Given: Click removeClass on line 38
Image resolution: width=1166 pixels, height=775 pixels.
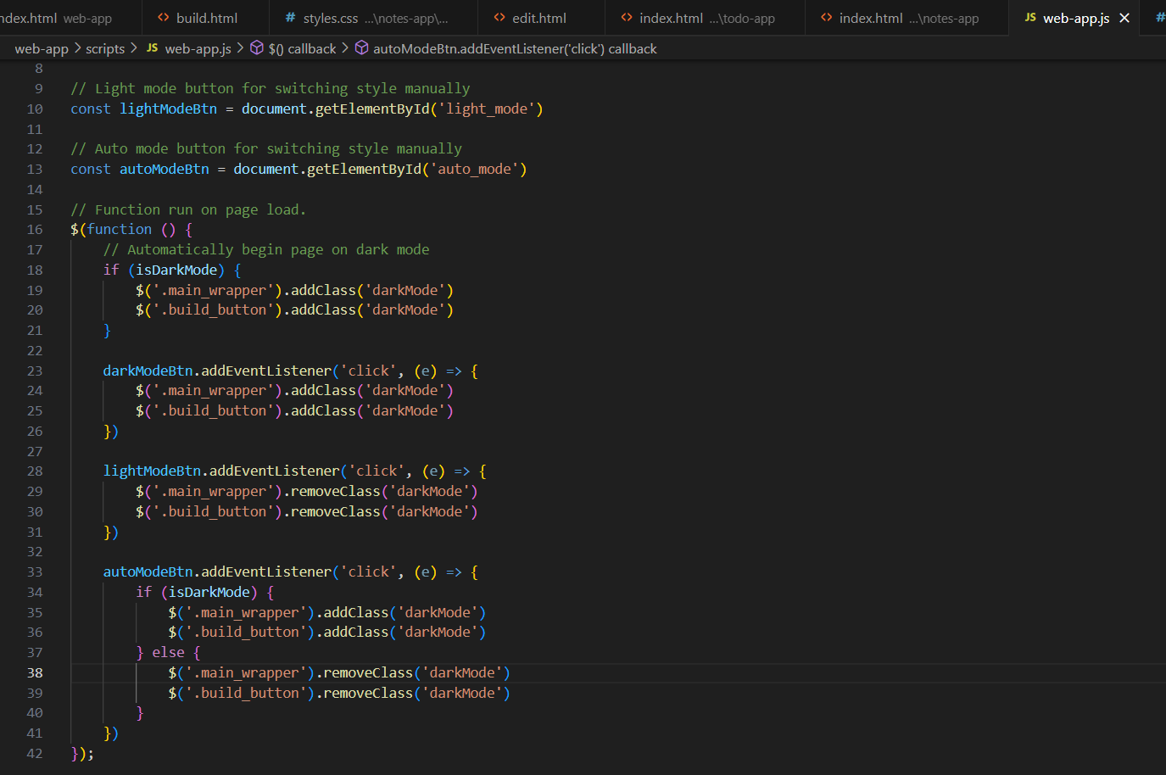Looking at the screenshot, I should click(x=368, y=672).
